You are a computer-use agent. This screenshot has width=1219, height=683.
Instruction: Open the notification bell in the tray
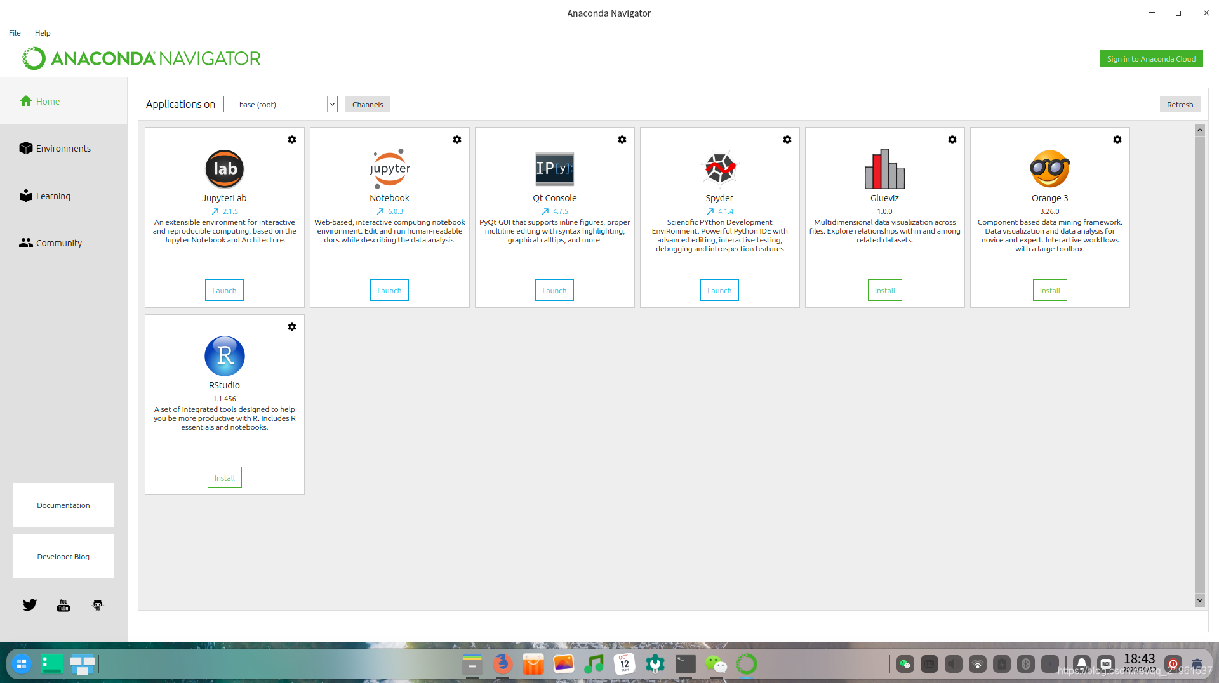(1082, 664)
